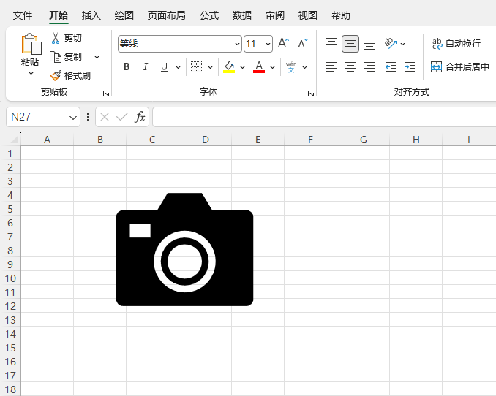Open the 文件 menu
Screen dimensions: 496x396
tap(23, 15)
